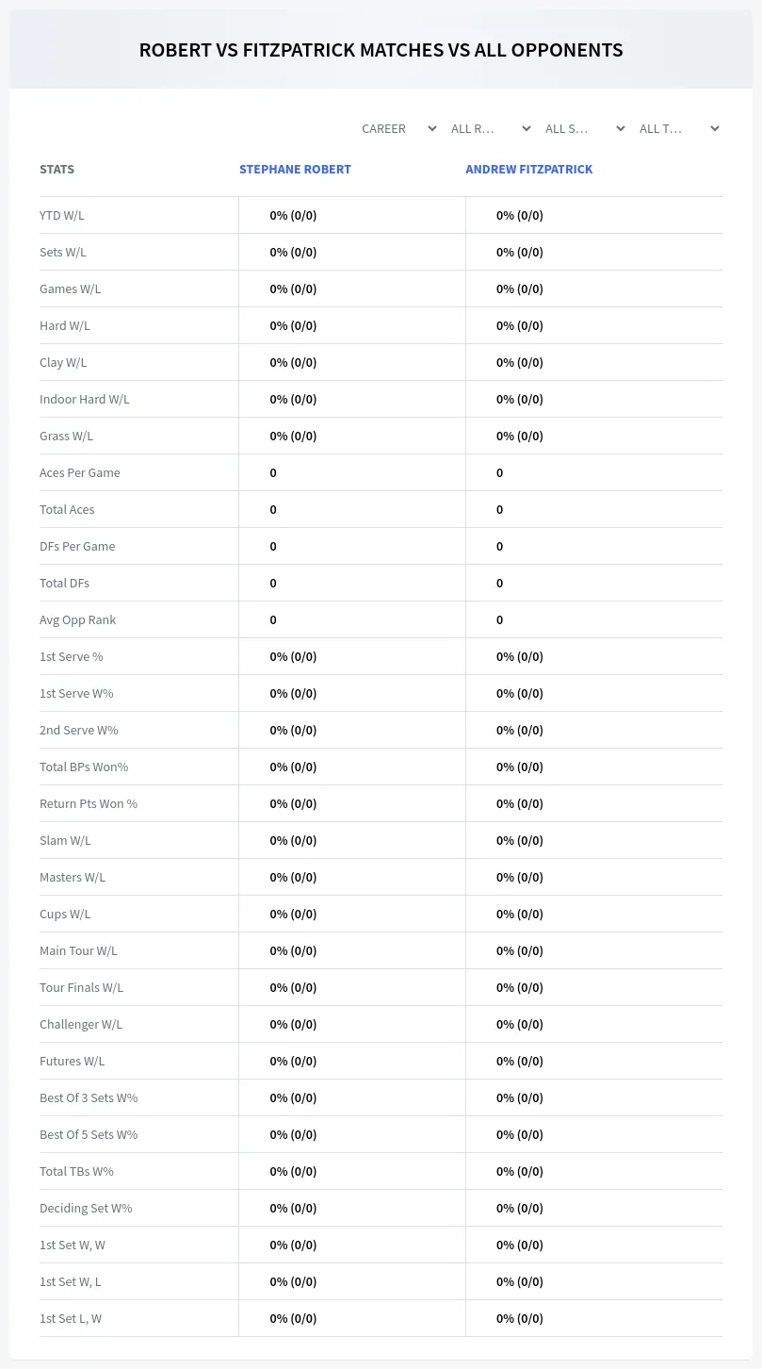
Task: Click the STATS column header
Action: pos(57,170)
